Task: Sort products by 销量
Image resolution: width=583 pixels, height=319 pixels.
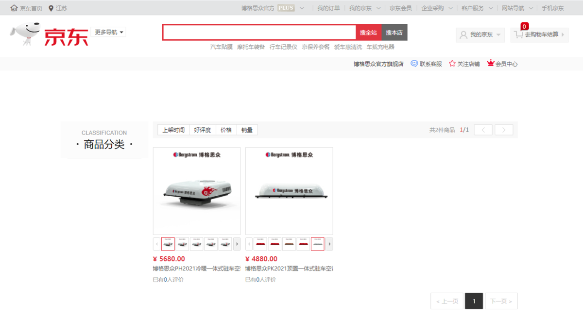Action: (247, 130)
